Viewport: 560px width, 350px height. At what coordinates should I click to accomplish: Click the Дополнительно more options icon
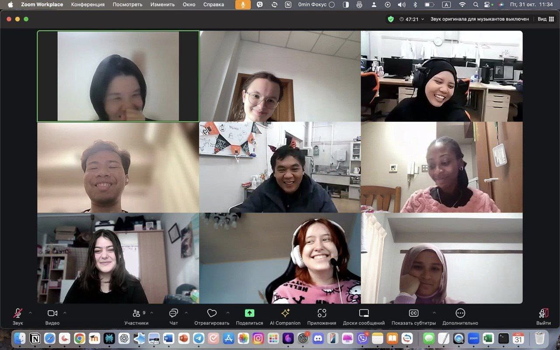click(460, 313)
